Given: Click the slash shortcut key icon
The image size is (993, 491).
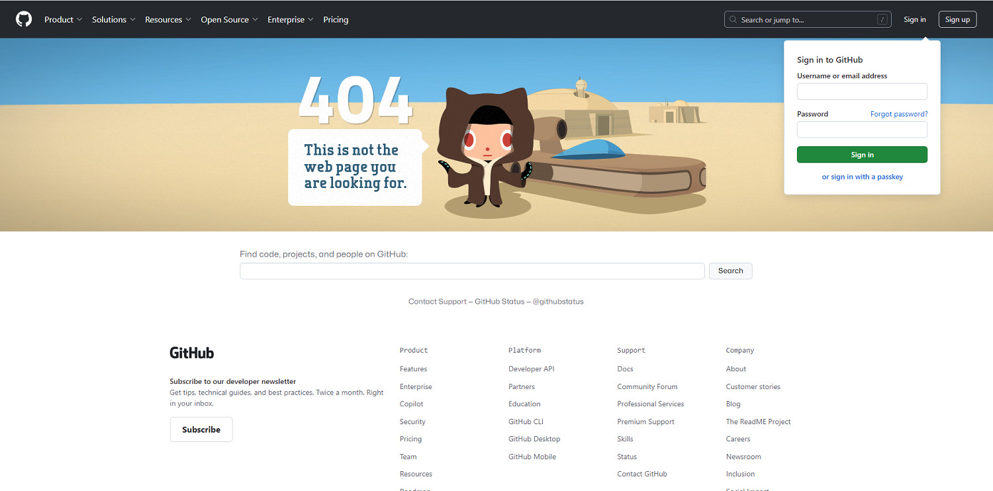Looking at the screenshot, I should click(x=882, y=20).
